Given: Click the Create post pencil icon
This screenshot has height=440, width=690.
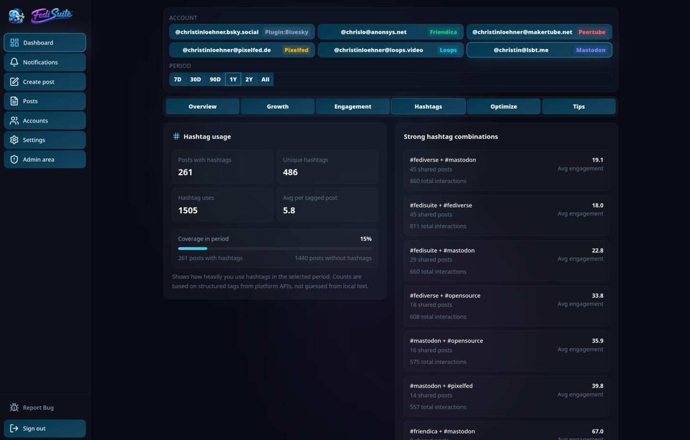Looking at the screenshot, I should click(14, 82).
